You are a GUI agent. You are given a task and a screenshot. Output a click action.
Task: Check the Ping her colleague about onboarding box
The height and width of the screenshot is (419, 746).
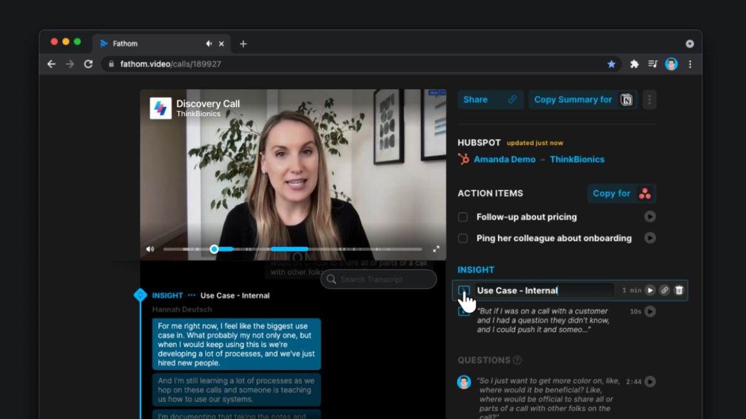463,238
